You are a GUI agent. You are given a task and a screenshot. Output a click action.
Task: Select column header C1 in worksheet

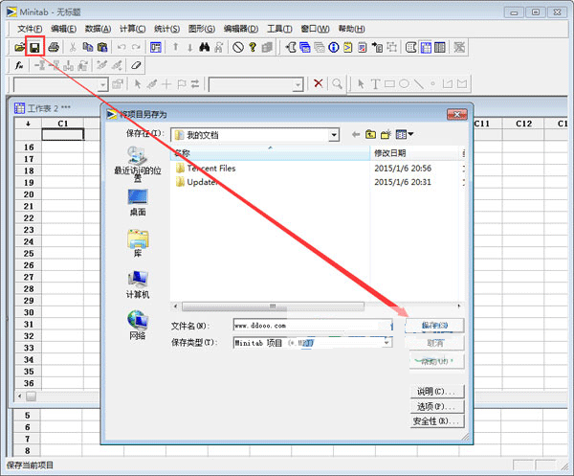pos(63,124)
